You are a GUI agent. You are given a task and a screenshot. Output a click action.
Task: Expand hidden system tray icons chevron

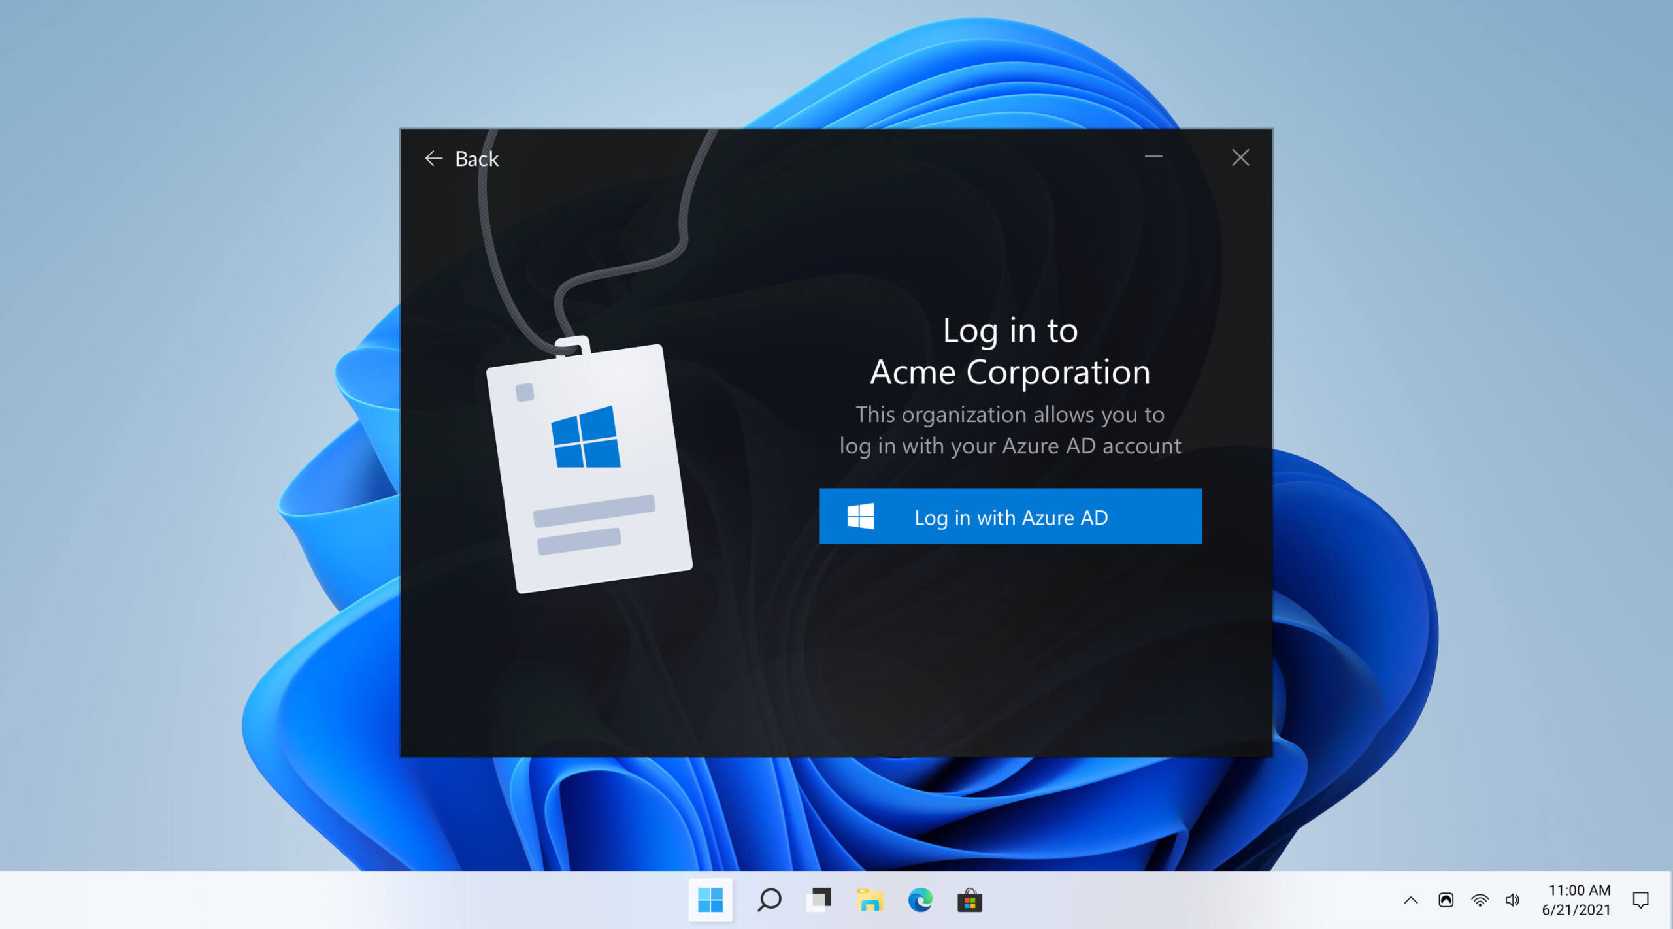[x=1410, y=900]
